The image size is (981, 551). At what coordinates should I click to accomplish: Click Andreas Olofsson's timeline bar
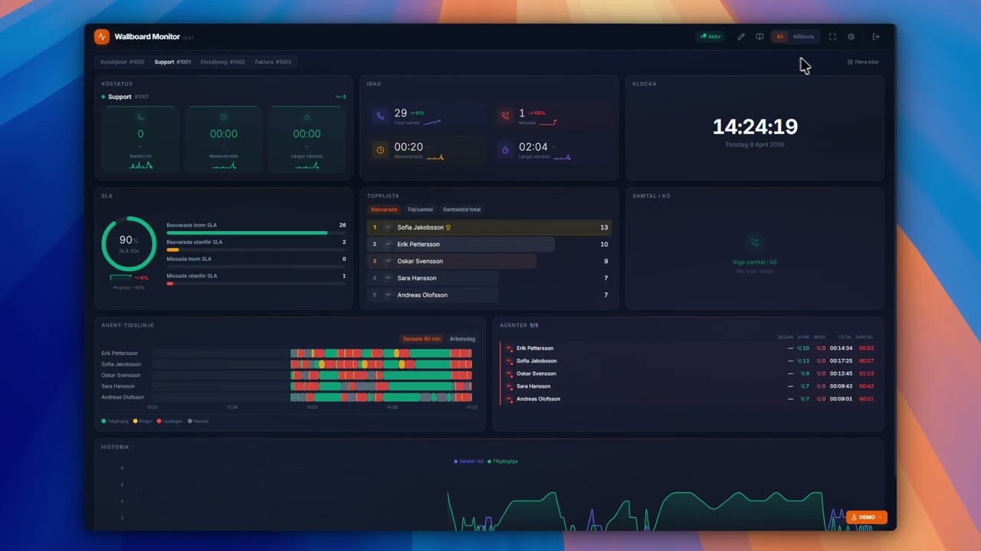311,397
